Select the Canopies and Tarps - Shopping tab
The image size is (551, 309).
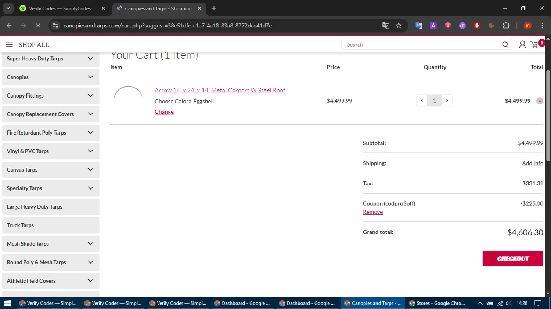pos(158,8)
